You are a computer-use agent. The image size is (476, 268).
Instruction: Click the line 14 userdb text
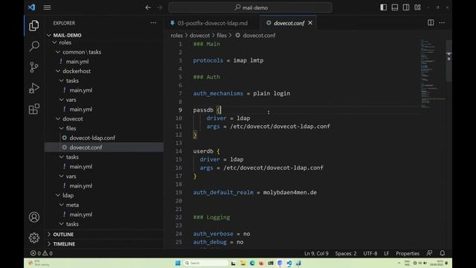point(203,151)
